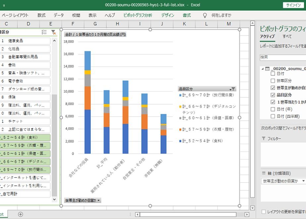Deselect the ５２～５４計（食料） slicer item
This screenshot has height=219, width=306.
pos(25,137)
